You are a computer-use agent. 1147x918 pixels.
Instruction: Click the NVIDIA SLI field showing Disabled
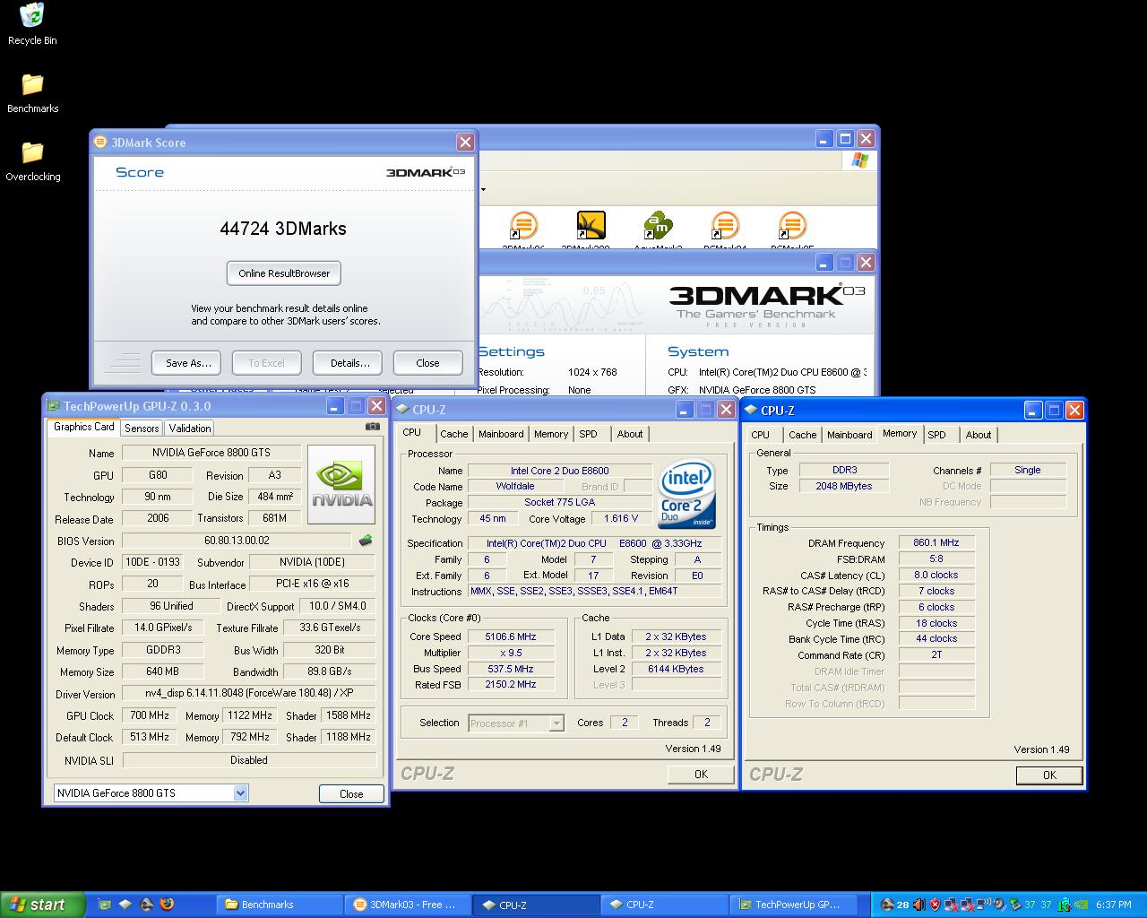pyautogui.click(x=249, y=760)
